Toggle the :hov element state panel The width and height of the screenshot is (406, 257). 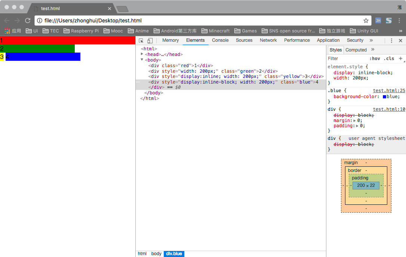[375, 59]
